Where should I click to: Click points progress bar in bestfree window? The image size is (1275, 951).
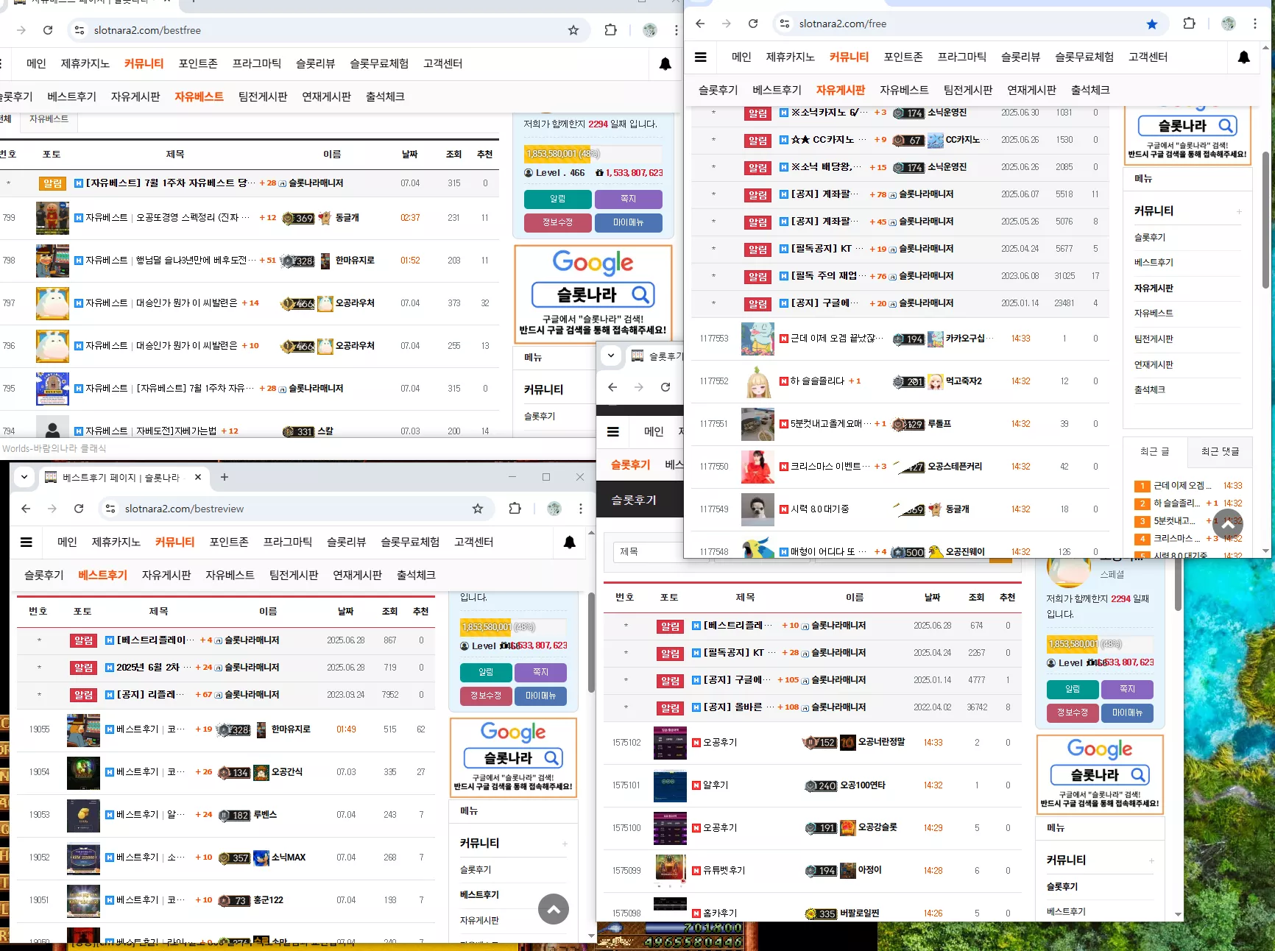593,154
